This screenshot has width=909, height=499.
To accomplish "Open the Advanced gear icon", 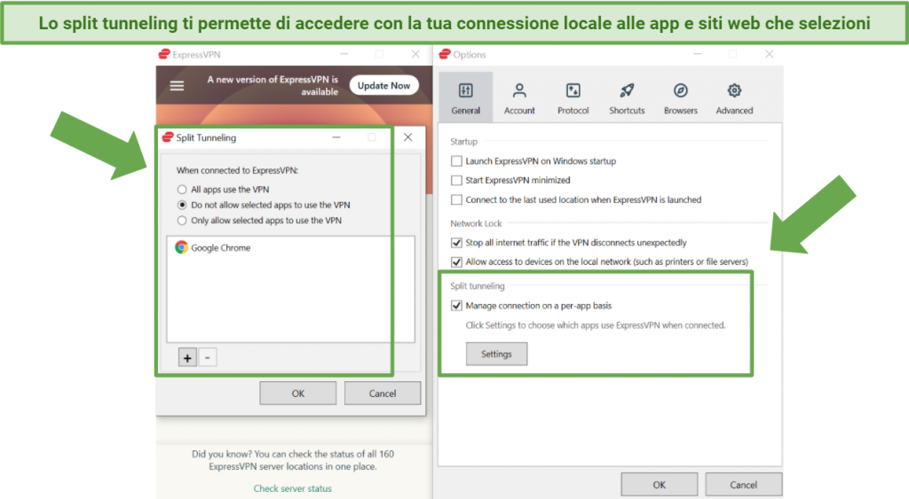I will 734,90.
